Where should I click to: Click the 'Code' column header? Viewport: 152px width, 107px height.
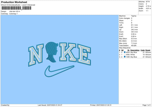[x=143, y=50]
